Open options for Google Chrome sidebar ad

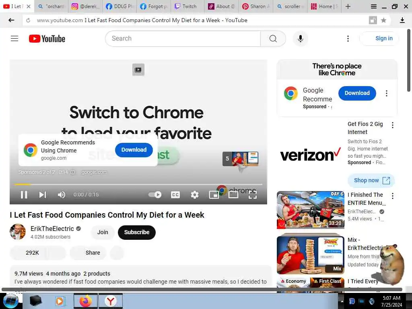[387, 93]
